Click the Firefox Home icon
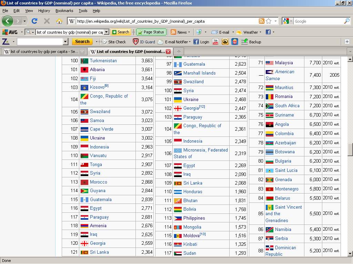353x264 pixels. click(x=59, y=21)
